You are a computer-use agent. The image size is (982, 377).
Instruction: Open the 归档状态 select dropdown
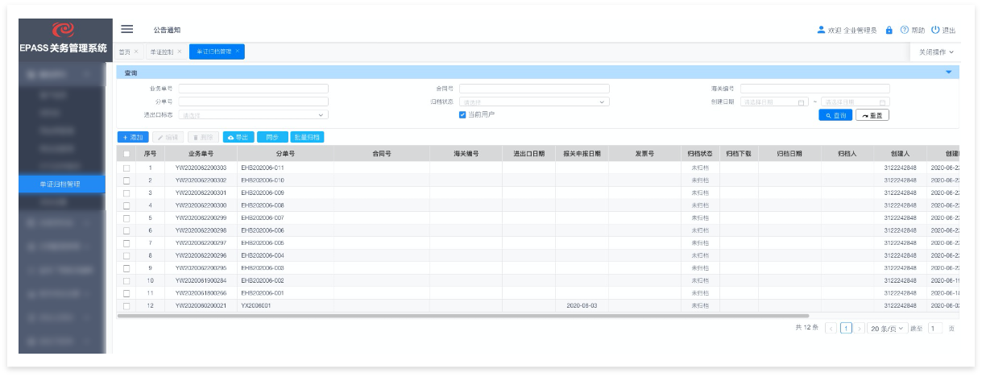point(534,102)
